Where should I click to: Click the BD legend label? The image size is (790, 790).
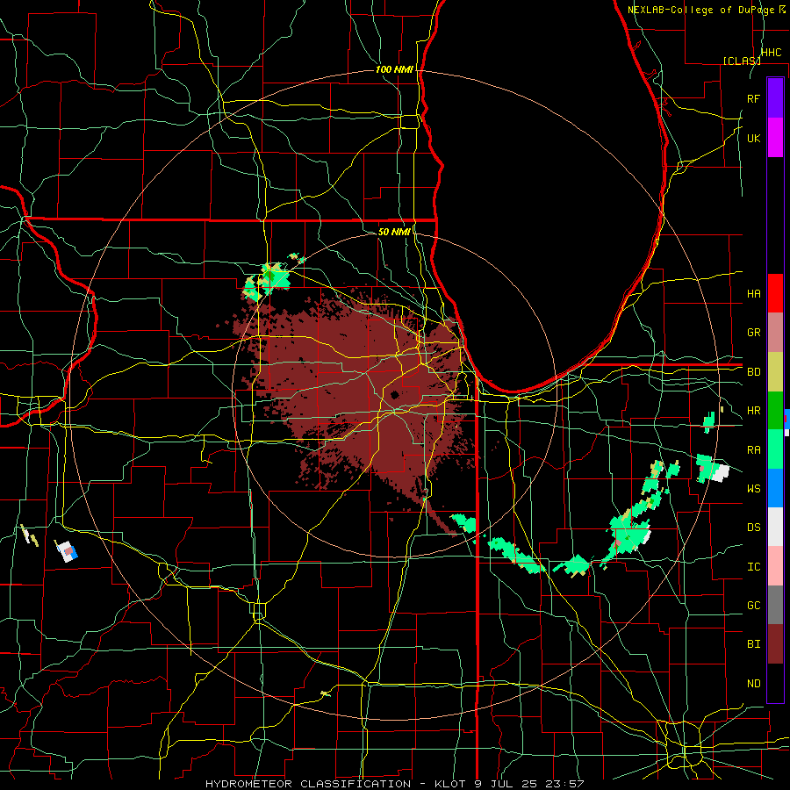[754, 372]
